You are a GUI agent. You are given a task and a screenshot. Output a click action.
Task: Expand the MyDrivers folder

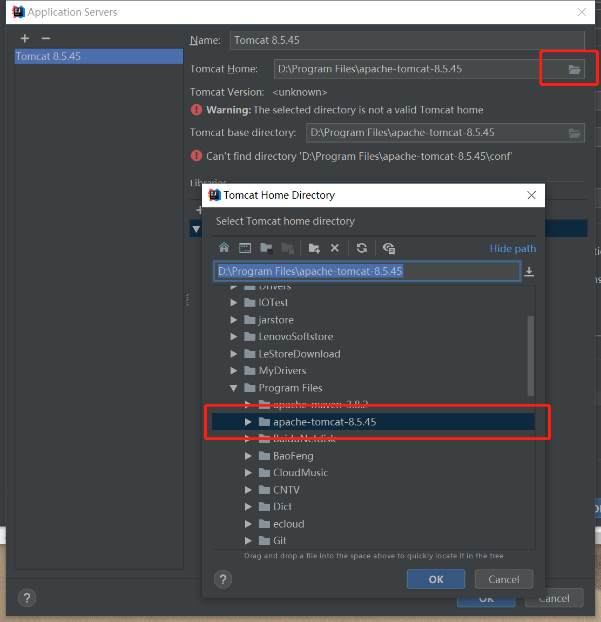point(234,371)
